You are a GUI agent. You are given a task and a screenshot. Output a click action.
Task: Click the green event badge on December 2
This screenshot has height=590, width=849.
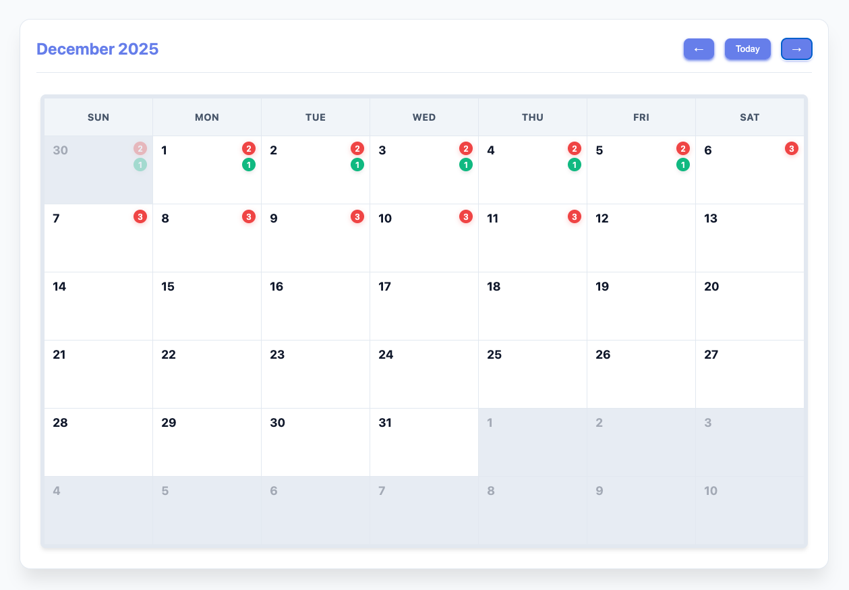click(357, 164)
